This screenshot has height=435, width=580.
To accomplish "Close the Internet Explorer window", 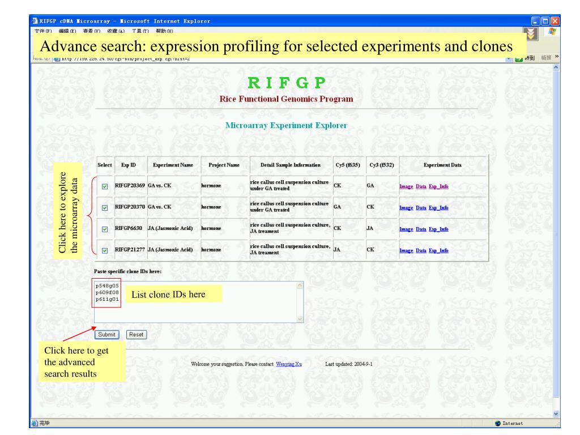I will pyautogui.click(x=555, y=21).
